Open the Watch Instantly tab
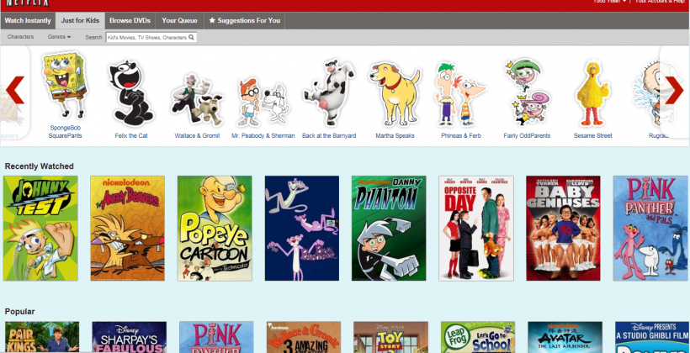 point(28,21)
